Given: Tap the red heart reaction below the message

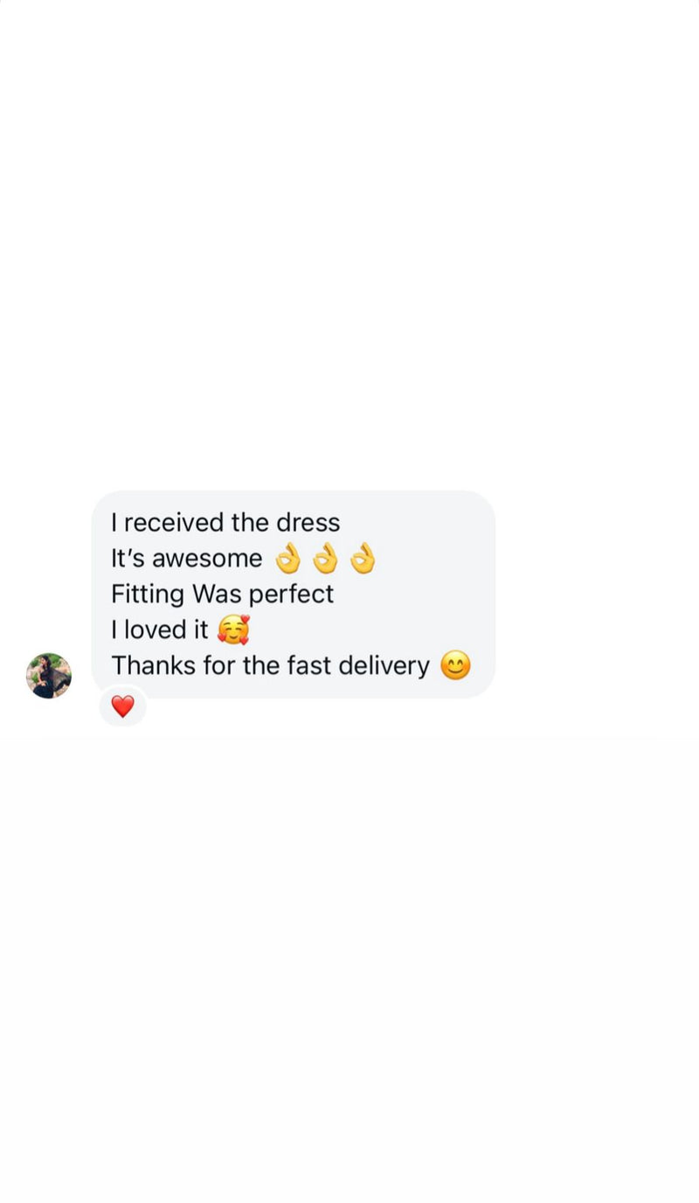Looking at the screenshot, I should (x=122, y=706).
